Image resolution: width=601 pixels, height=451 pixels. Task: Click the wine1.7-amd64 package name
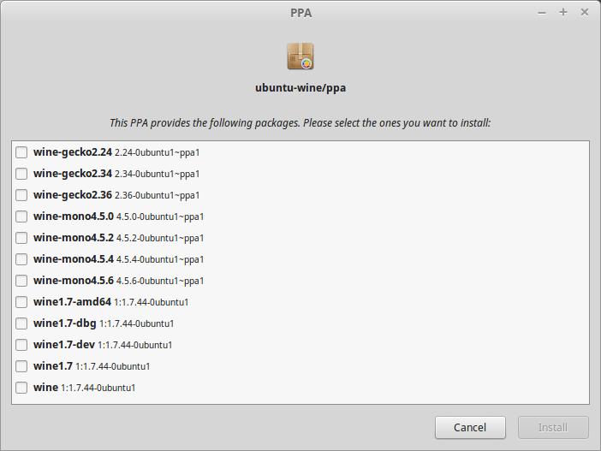pyautogui.click(x=72, y=302)
